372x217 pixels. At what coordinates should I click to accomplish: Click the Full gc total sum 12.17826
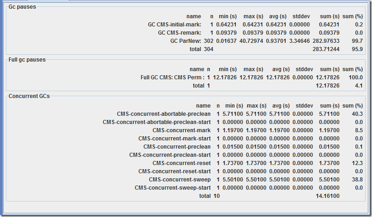(x=327, y=85)
